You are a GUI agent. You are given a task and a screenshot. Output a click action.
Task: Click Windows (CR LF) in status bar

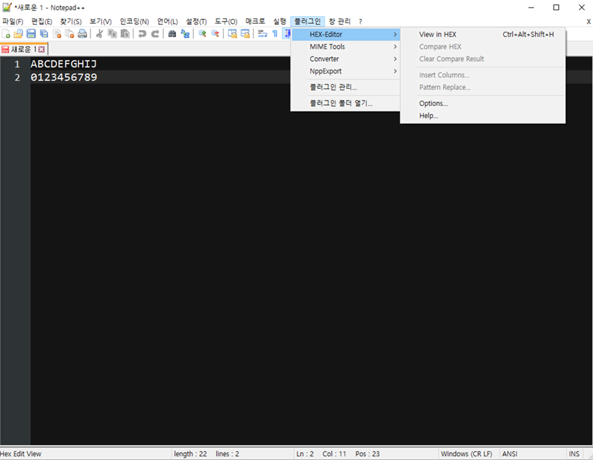click(x=466, y=454)
